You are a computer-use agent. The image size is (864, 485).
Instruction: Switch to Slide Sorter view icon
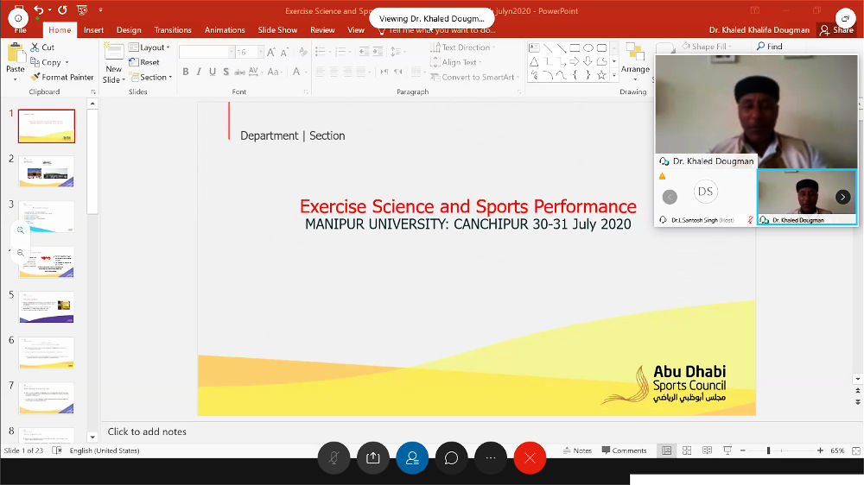point(687,450)
